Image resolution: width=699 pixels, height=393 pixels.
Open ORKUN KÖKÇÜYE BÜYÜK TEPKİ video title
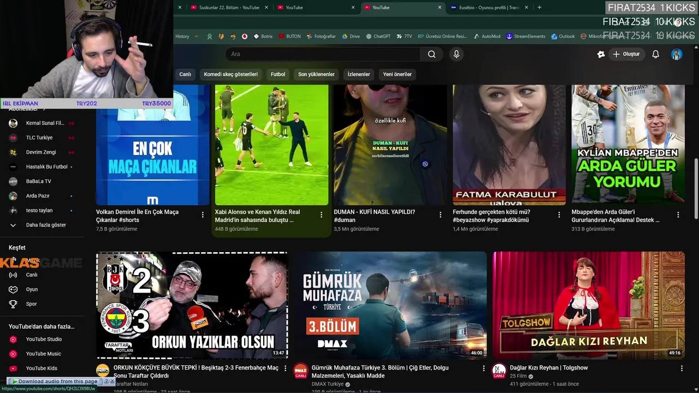196,372
